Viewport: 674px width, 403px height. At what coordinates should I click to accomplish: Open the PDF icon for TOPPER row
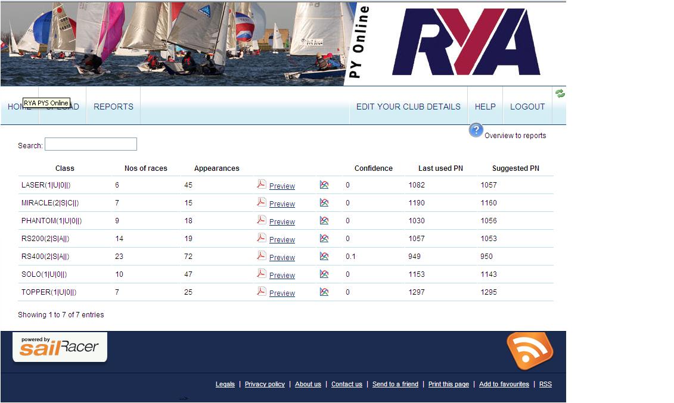pyautogui.click(x=262, y=291)
